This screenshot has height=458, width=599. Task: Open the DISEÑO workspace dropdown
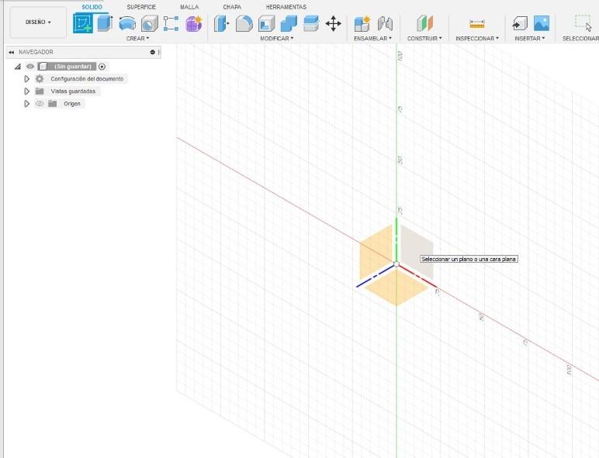[x=38, y=22]
